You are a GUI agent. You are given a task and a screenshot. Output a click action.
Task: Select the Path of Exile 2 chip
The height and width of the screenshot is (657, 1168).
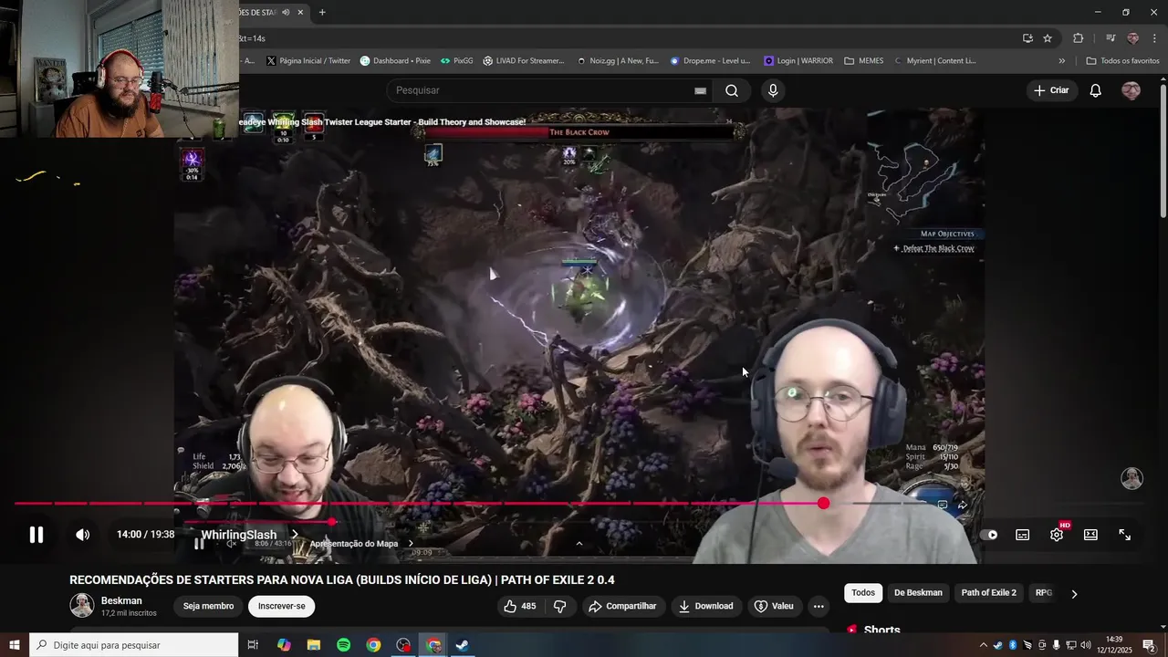988,593
